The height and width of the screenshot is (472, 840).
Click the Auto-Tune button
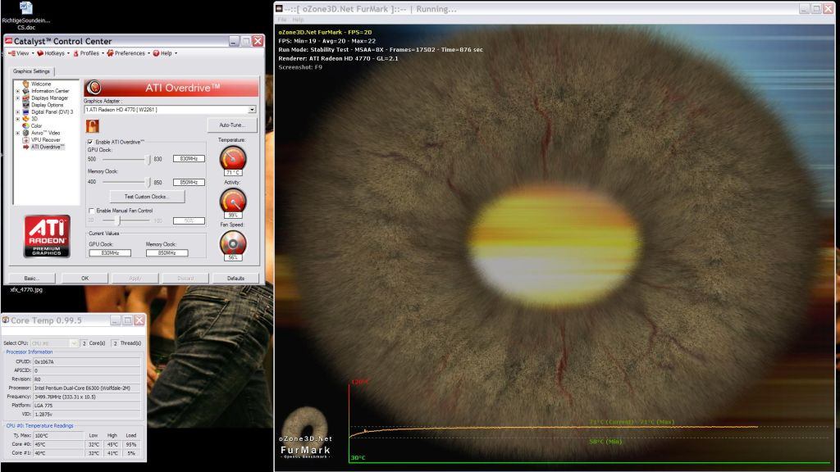point(232,125)
